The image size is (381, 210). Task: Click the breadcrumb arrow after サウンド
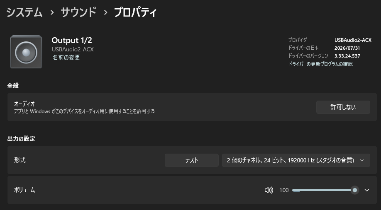click(x=105, y=12)
